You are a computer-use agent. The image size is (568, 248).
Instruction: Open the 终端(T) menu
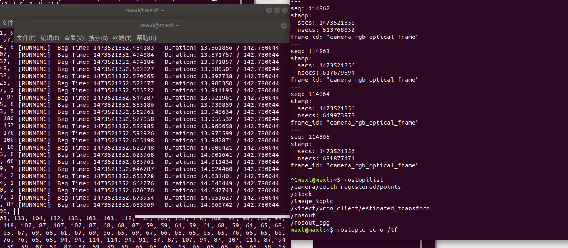pyautogui.click(x=122, y=38)
